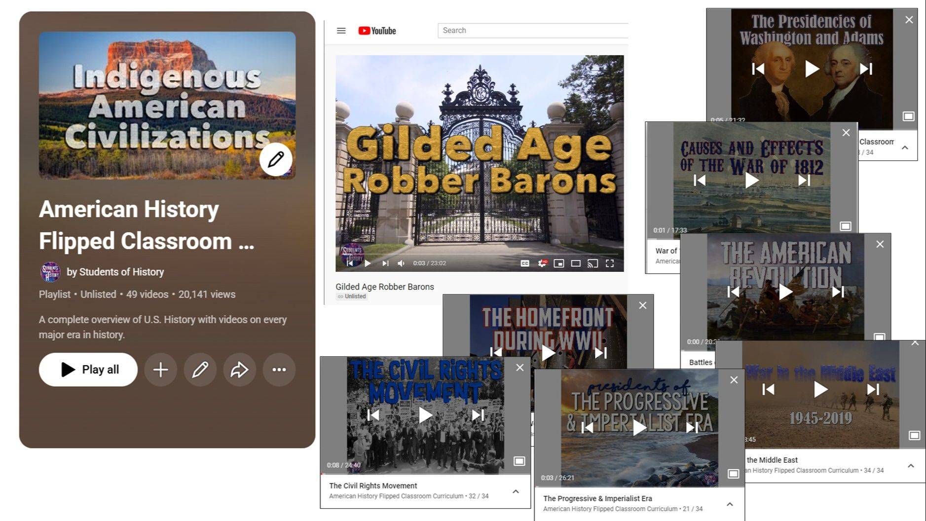Close the War of 1812 miniplayer
Viewport: 926px width, 521px height.
click(846, 133)
